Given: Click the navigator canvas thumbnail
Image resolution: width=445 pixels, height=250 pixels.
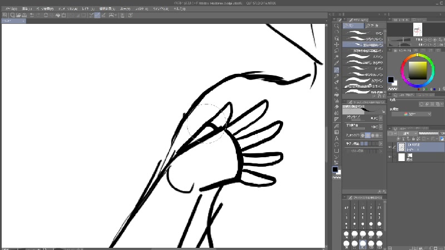Looking at the screenshot, I should pos(417,29).
